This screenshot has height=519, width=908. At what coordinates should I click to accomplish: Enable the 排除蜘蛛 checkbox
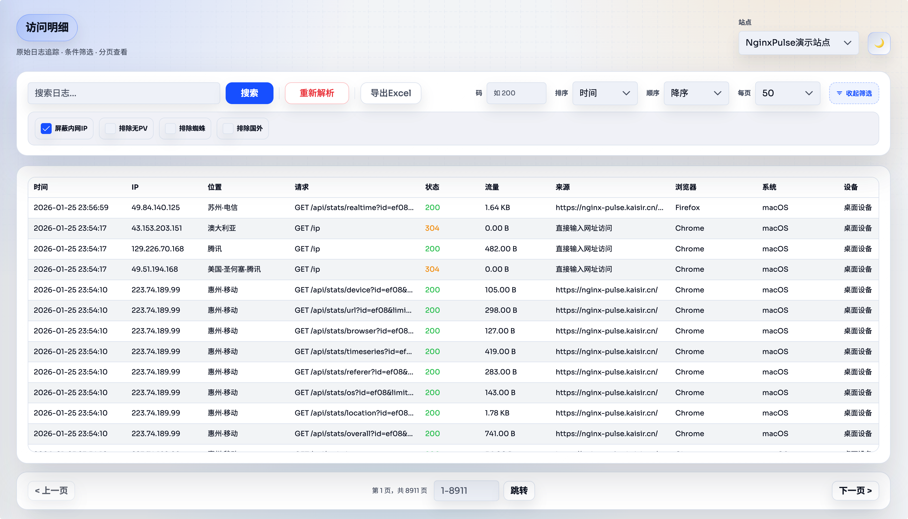[x=170, y=128]
